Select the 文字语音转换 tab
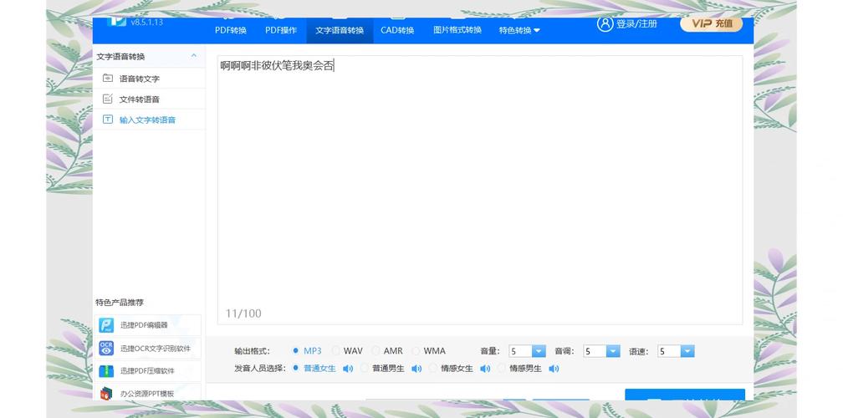Viewport: 843px width, 418px height. 340,31
